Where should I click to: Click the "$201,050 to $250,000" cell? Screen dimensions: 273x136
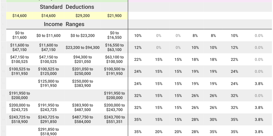(83, 71)
